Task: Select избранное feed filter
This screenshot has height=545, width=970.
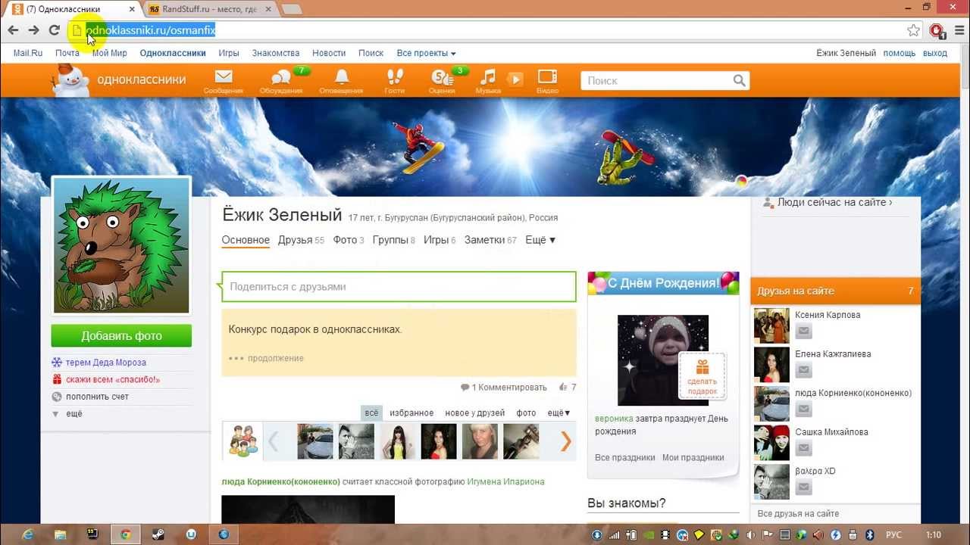Action: (x=411, y=413)
